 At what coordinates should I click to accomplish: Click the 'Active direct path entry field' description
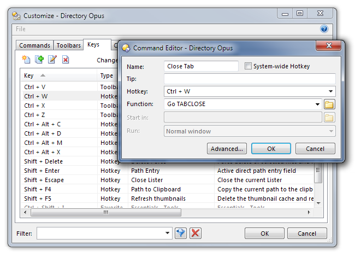(257, 171)
